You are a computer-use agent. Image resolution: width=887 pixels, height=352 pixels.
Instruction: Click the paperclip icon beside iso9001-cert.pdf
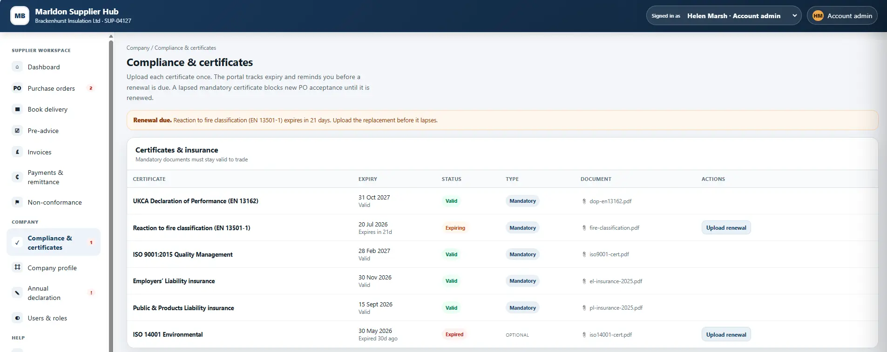(584, 254)
